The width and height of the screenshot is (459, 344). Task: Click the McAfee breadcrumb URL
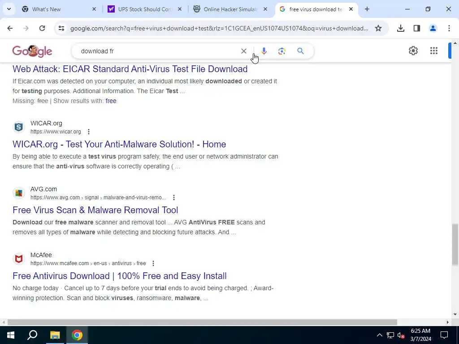88,263
